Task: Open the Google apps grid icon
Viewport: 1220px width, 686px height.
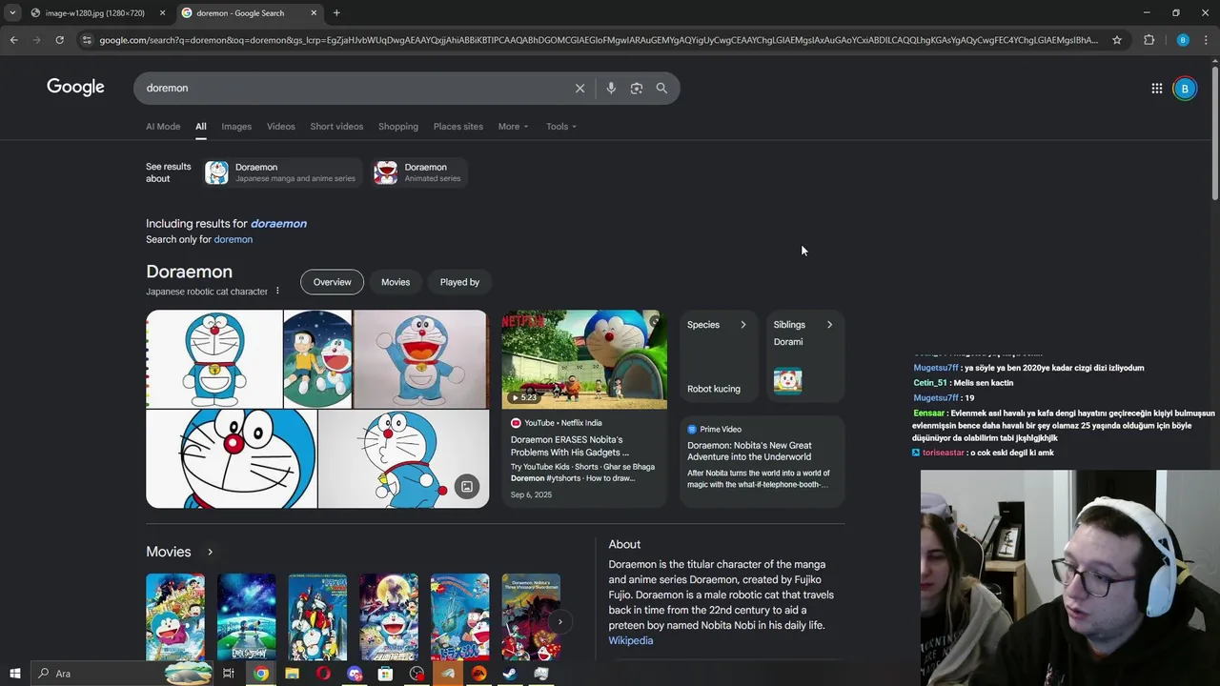Action: pos(1157,89)
